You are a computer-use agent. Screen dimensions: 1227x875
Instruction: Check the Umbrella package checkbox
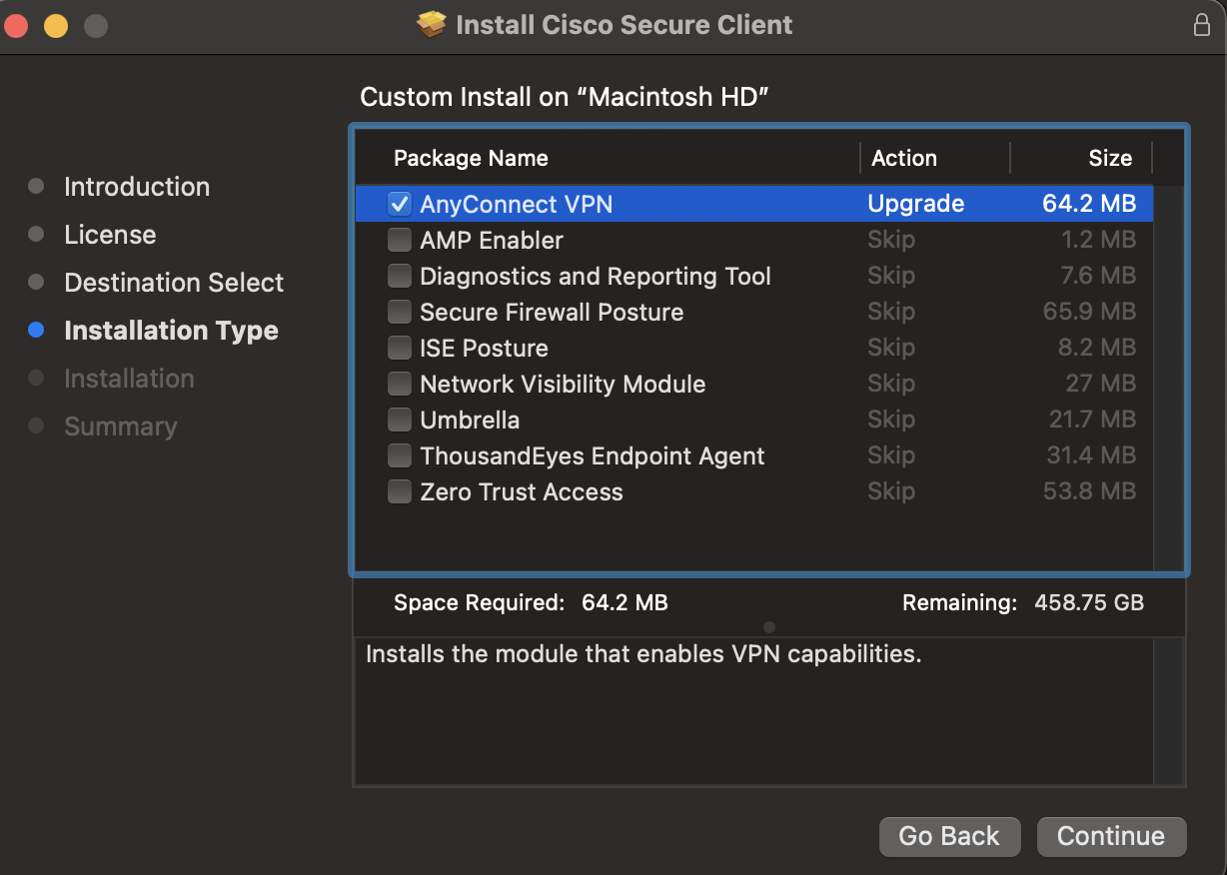tap(400, 420)
